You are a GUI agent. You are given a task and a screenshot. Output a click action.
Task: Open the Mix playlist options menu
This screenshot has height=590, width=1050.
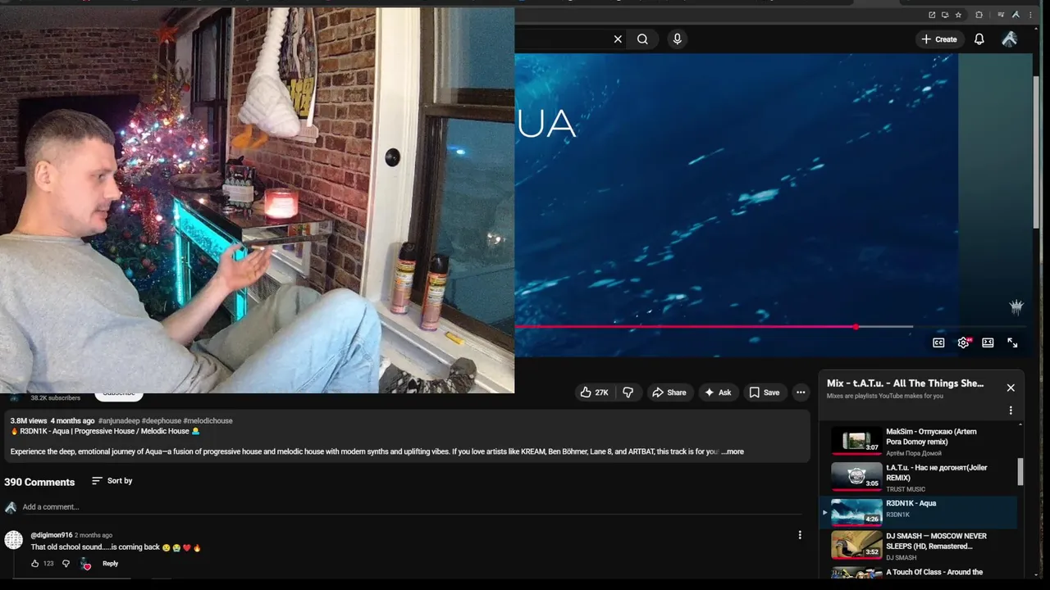(x=1011, y=410)
